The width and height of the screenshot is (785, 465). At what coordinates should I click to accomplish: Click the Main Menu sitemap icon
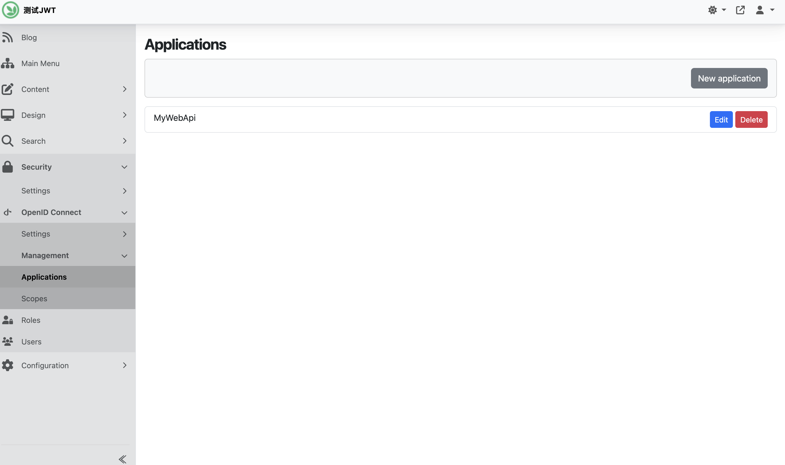pos(8,63)
